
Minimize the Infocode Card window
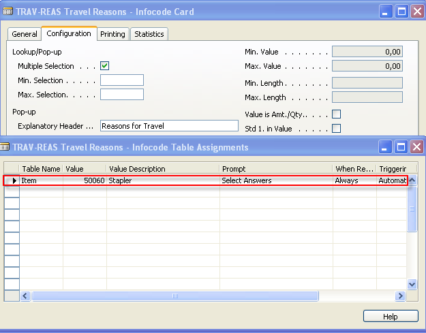click(386, 12)
